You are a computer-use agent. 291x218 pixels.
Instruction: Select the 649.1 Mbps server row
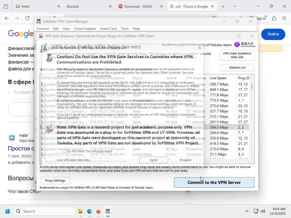(x=145, y=89)
